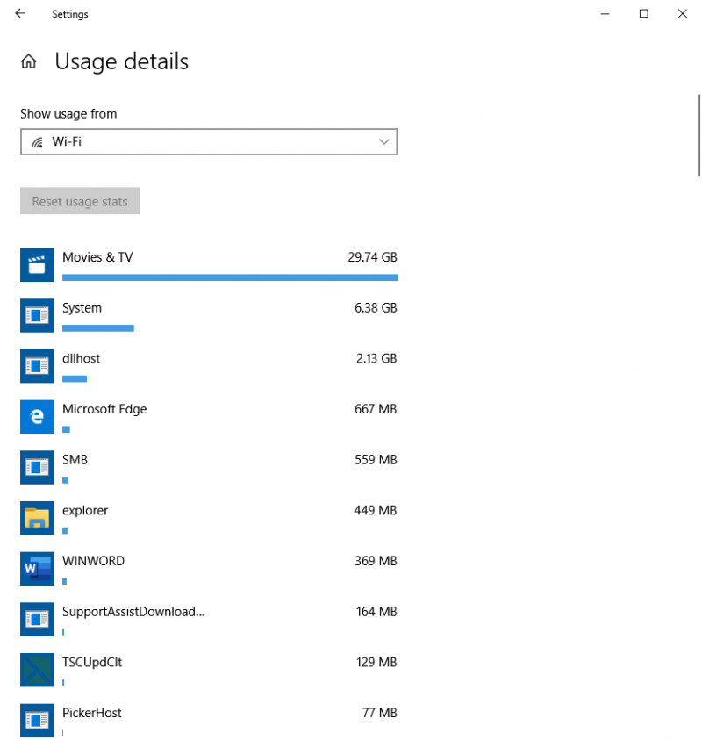Click the 164 MB usage value
The height and width of the screenshot is (740, 702).
(376, 612)
